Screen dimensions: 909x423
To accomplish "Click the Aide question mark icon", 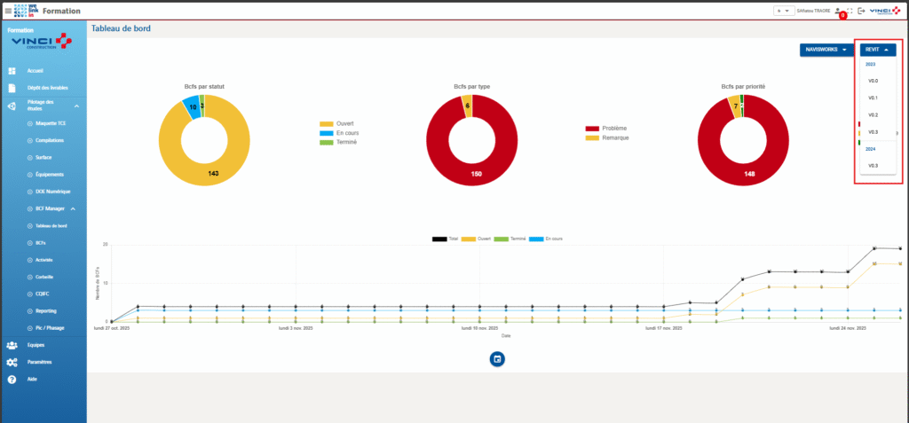I will [12, 379].
